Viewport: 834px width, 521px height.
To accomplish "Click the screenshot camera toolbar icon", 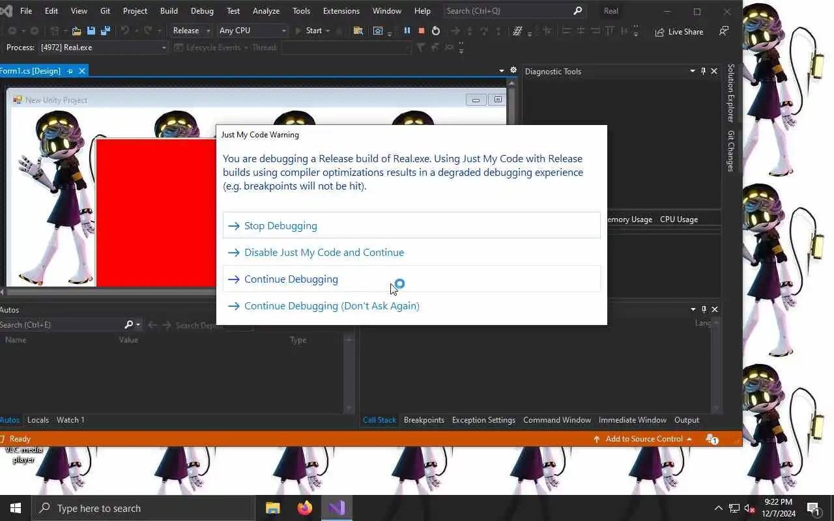I will coord(378,31).
